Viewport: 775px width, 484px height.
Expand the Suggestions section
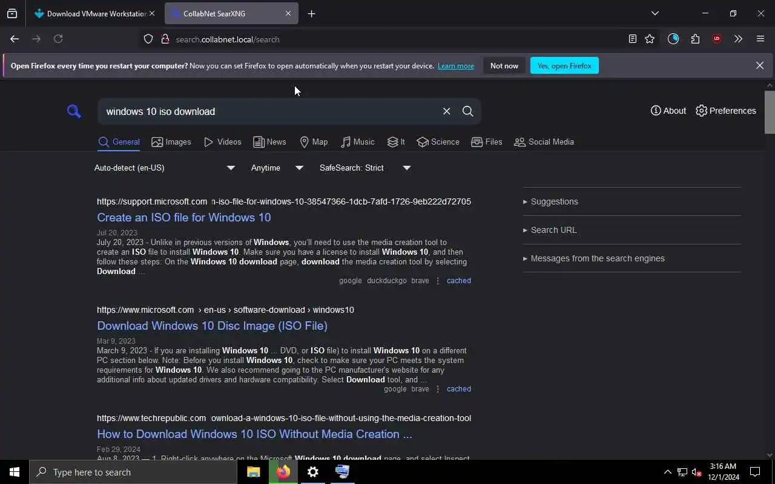pos(550,201)
